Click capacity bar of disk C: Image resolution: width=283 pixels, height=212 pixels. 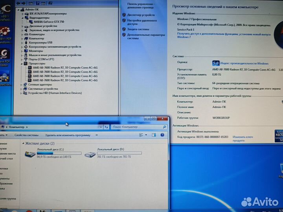[59, 153]
